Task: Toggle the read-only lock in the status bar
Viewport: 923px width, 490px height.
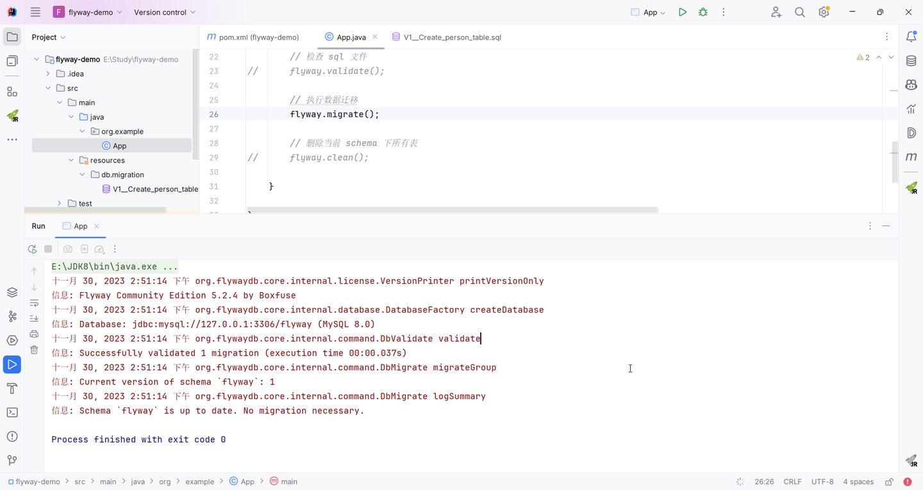Action: coord(889,482)
